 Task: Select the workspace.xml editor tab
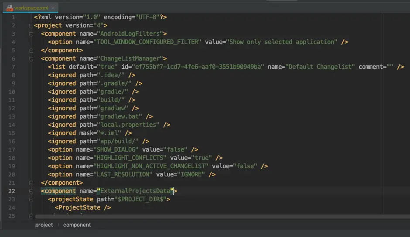31,8
